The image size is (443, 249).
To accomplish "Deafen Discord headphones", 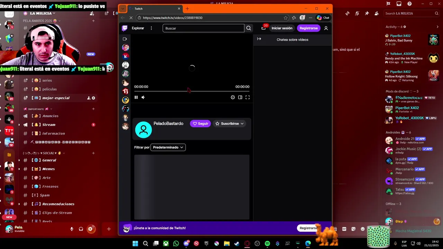I will click(x=81, y=229).
